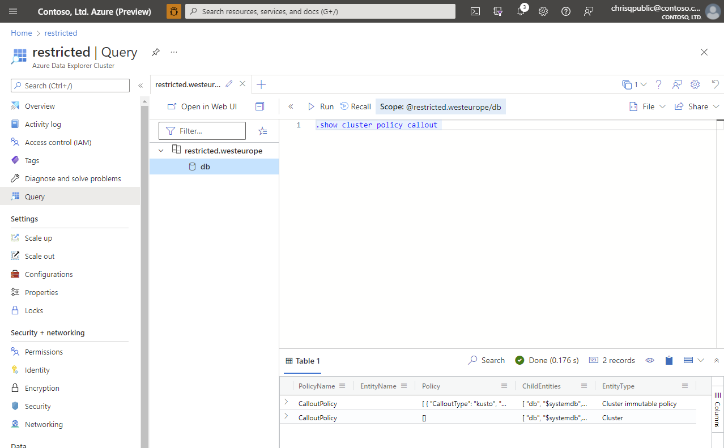
Task: Open the EntityType column menu
Action: click(685, 386)
